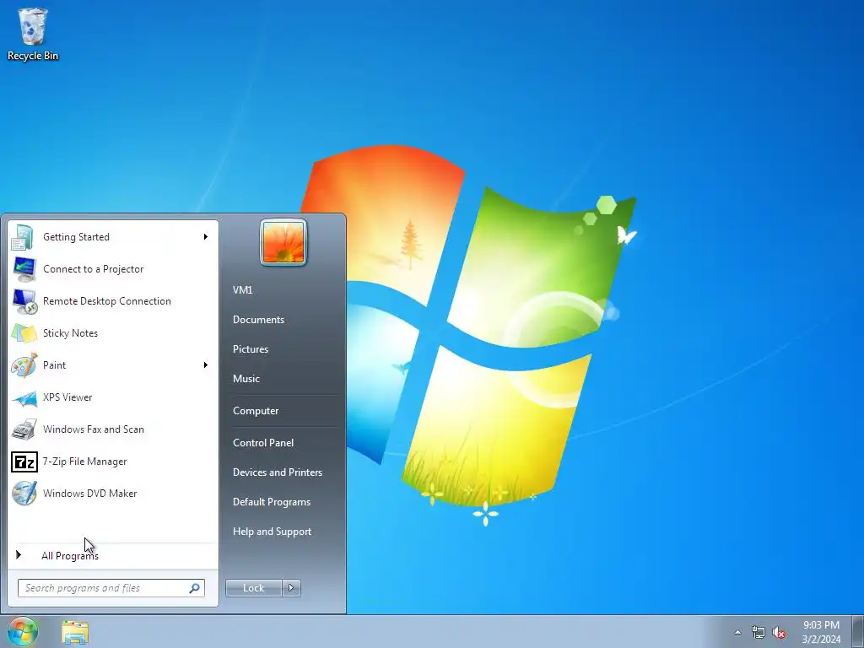This screenshot has width=864, height=648.
Task: Open Computer from Start menu
Action: coord(256,411)
